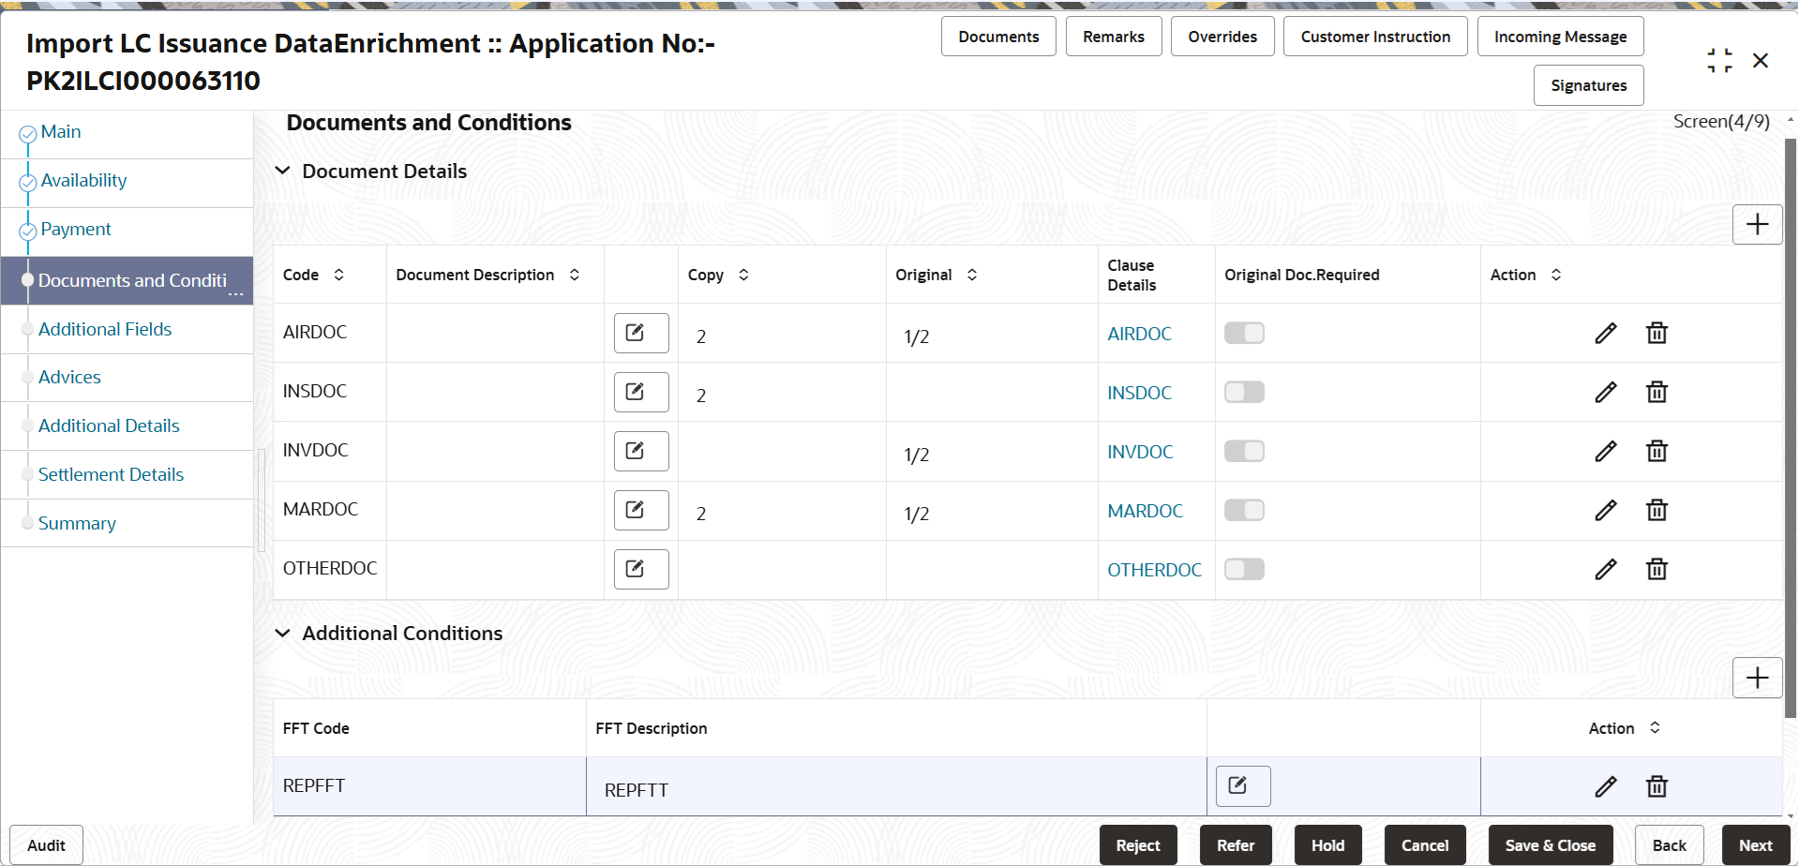Sort documents by Copy column
Image resolution: width=1798 pixels, height=866 pixels.
743,275
